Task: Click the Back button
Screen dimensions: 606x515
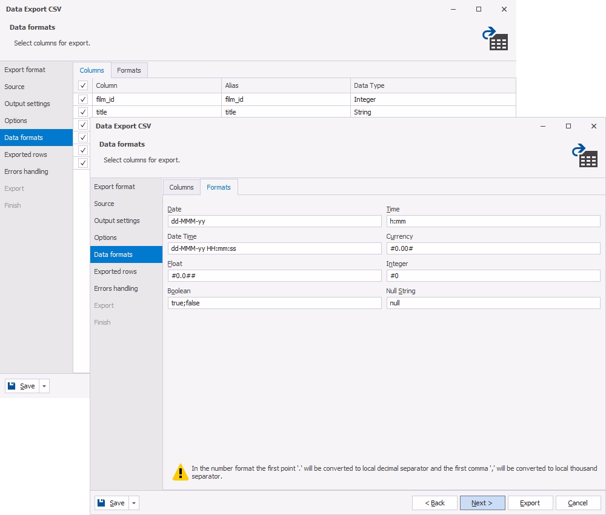Action: [435, 503]
